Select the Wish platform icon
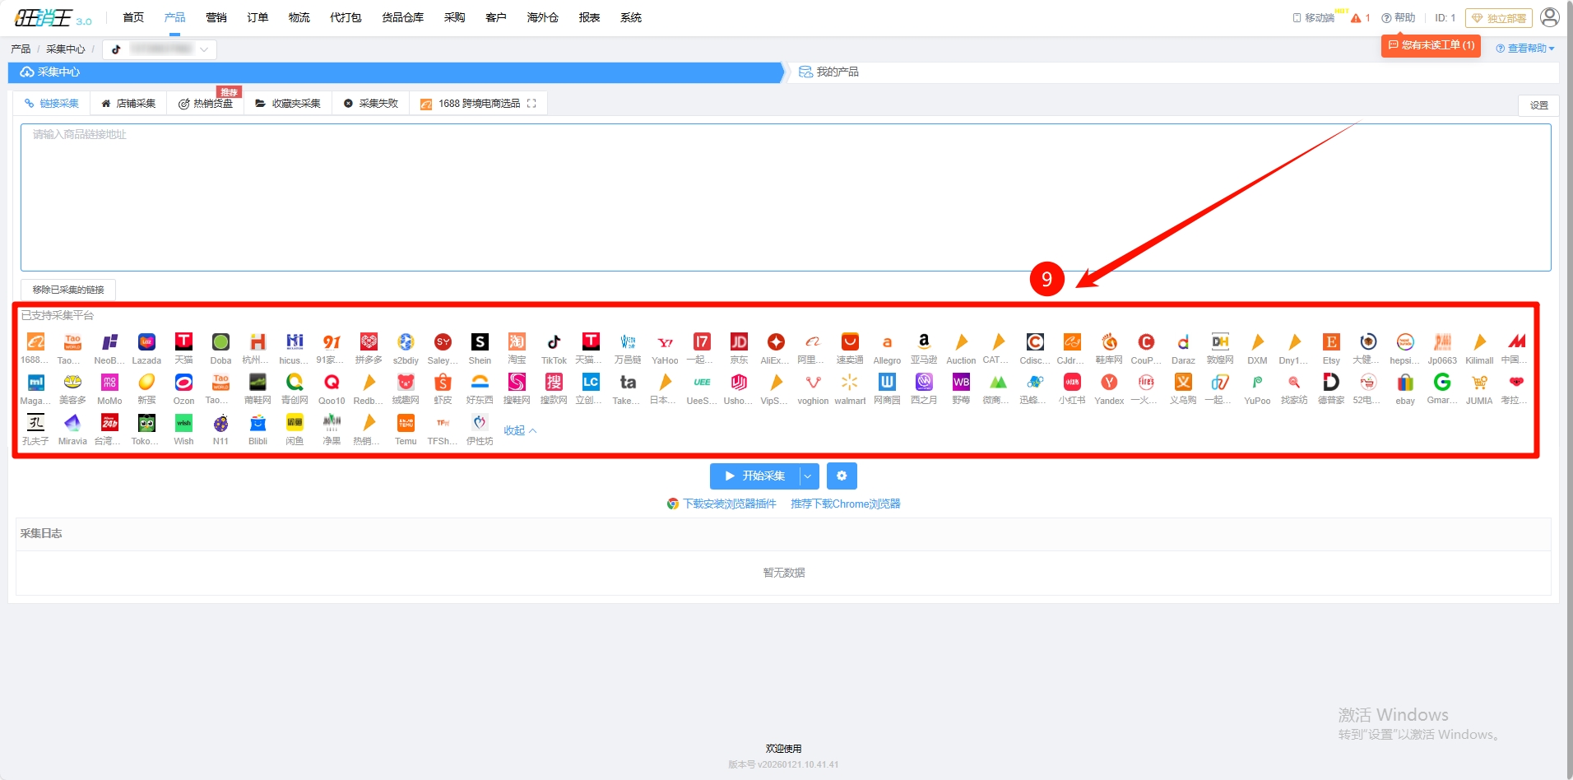Viewport: 1573px width, 780px height. click(x=183, y=423)
